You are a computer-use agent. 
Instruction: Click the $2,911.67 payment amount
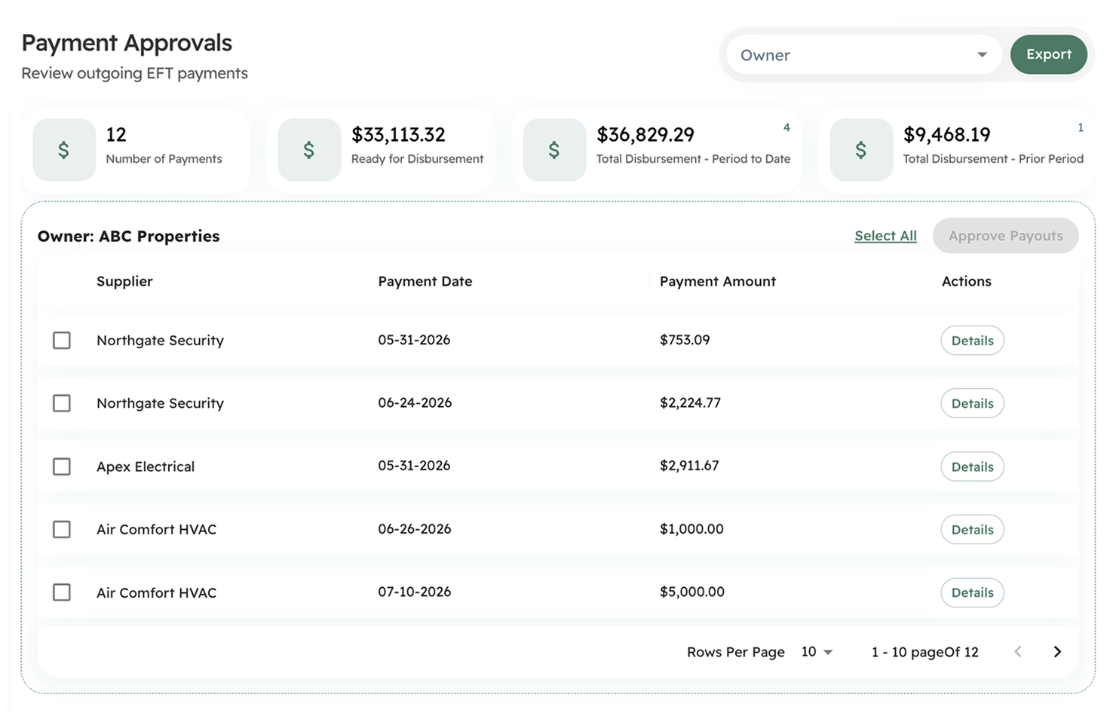coord(689,466)
